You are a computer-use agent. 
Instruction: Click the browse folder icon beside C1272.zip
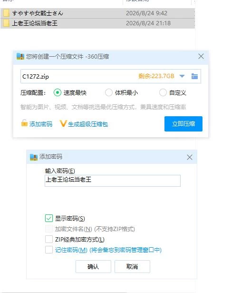coord(194,76)
